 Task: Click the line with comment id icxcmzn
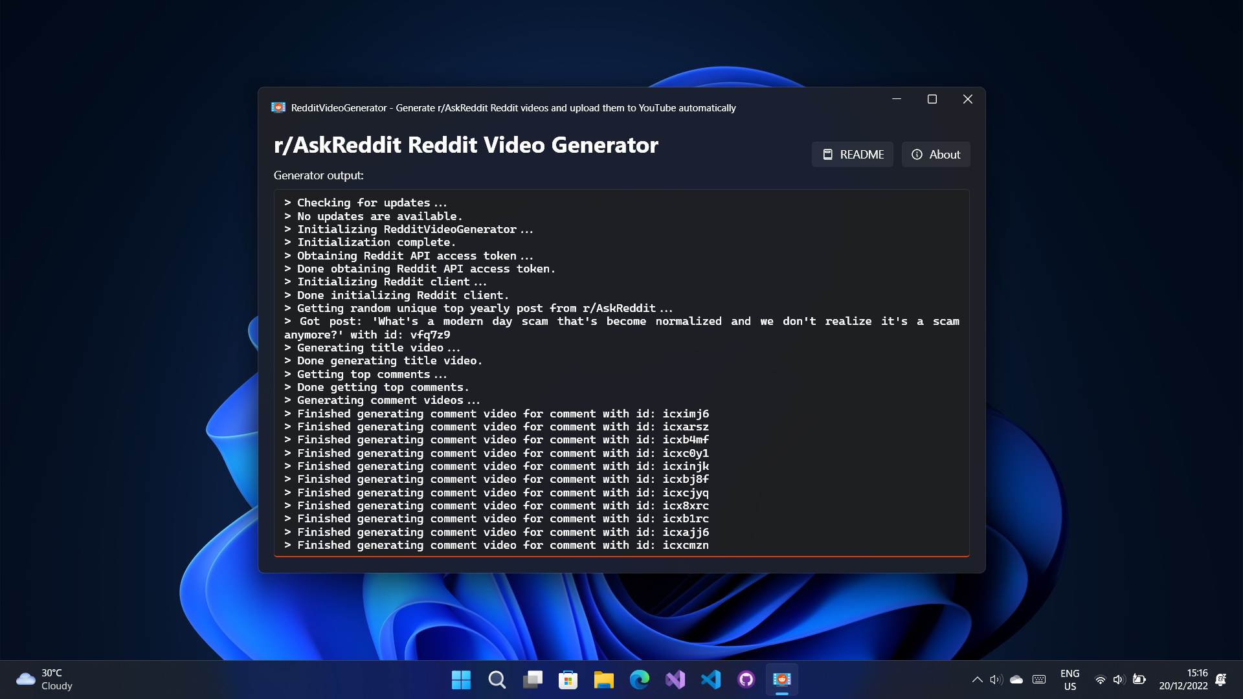pos(497,545)
